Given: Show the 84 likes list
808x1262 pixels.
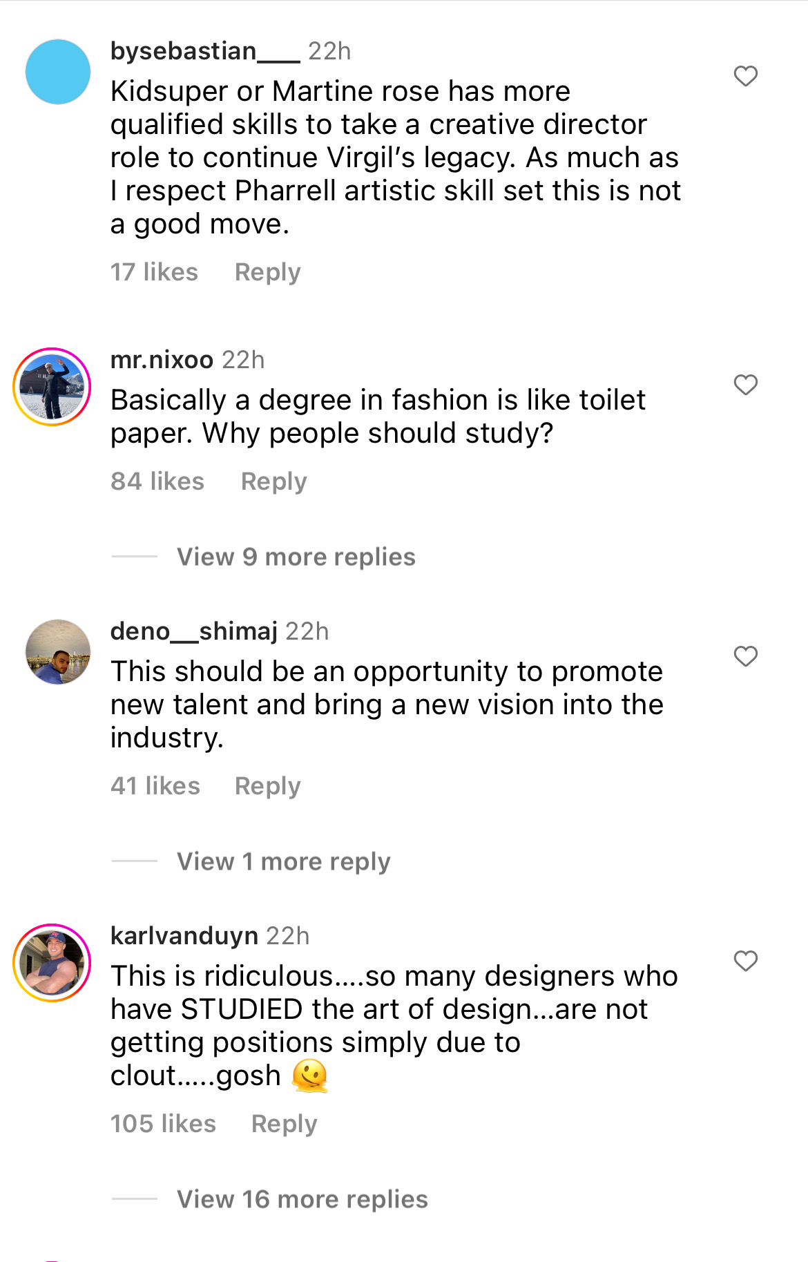Looking at the screenshot, I should (x=157, y=481).
